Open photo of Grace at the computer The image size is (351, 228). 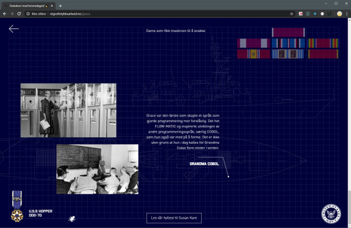pyautogui.click(x=68, y=110)
